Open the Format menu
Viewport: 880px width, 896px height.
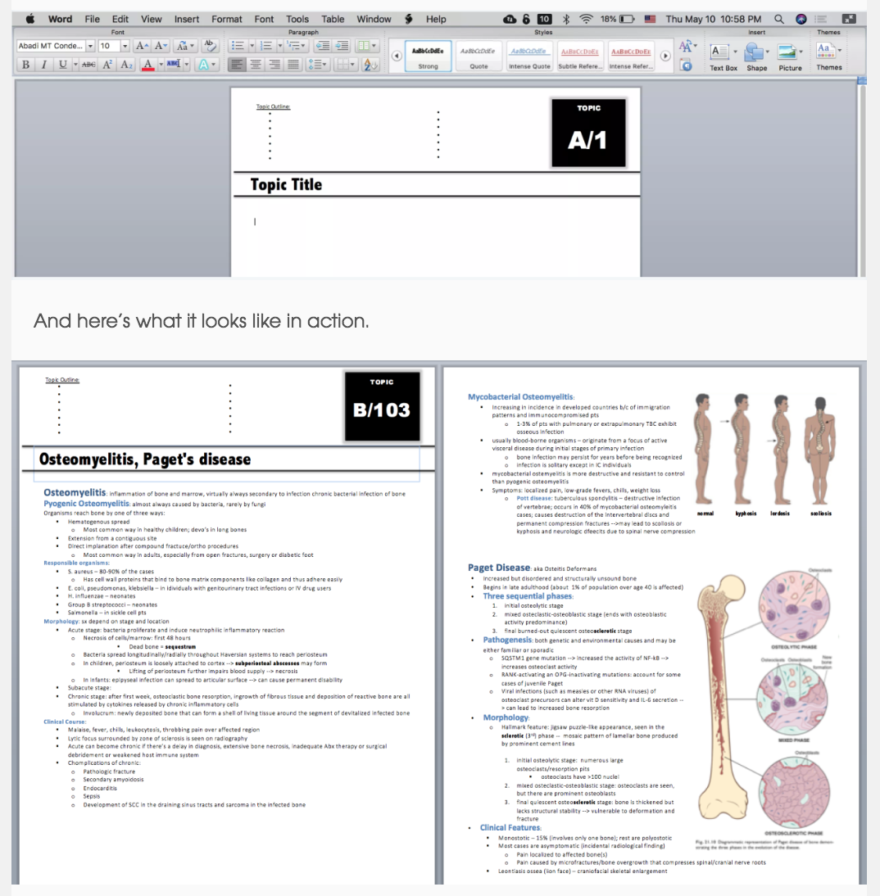(227, 19)
